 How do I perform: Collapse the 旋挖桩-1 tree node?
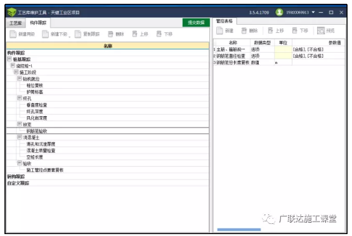point(13,65)
